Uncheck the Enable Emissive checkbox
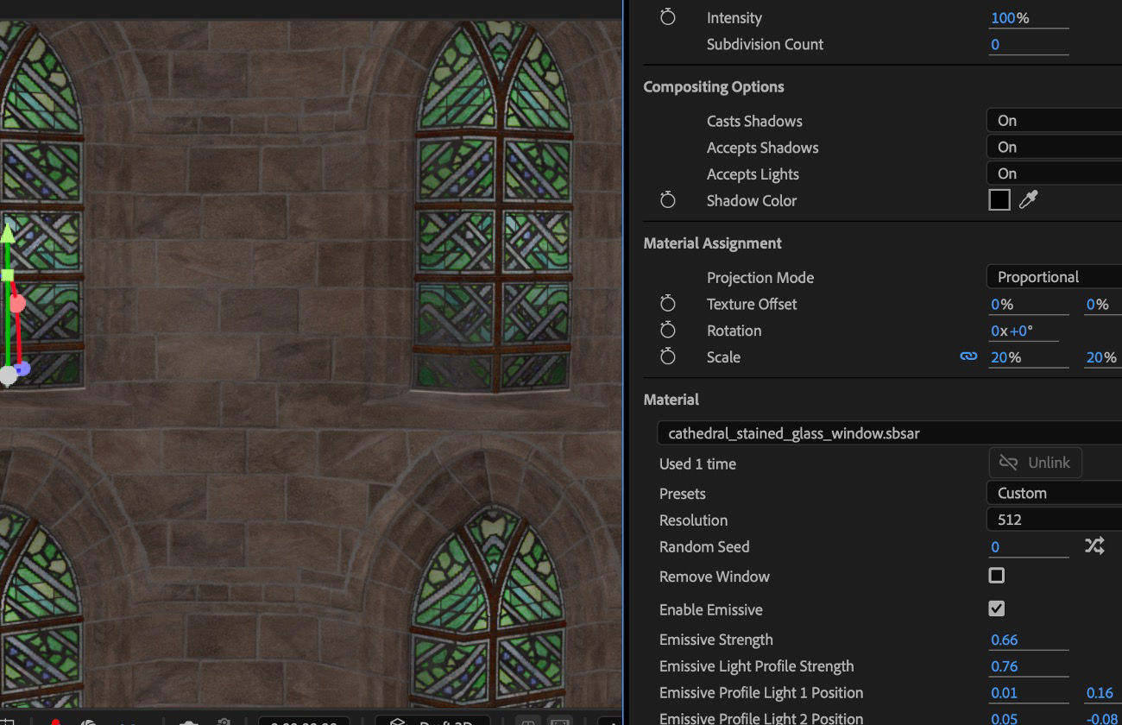The image size is (1122, 725). point(997,608)
